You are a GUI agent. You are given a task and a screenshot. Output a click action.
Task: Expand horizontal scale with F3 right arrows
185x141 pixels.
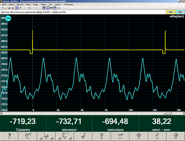(x=52, y=138)
